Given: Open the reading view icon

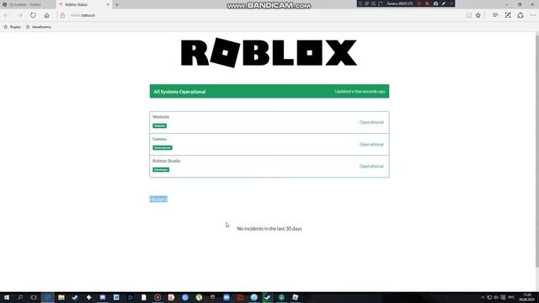Looking at the screenshot, I should 468,15.
